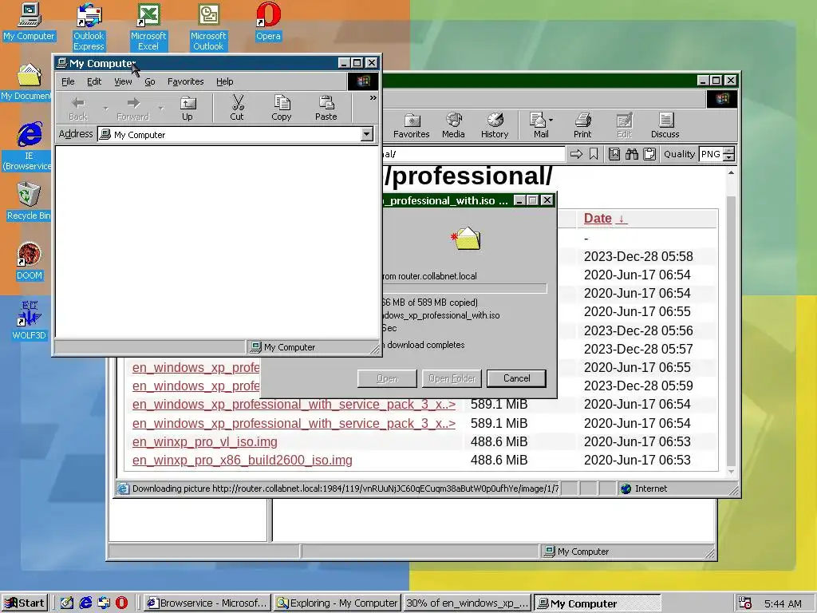Switch to the 30% download taskbar button
Screen dimensions: 817x613
(467, 603)
